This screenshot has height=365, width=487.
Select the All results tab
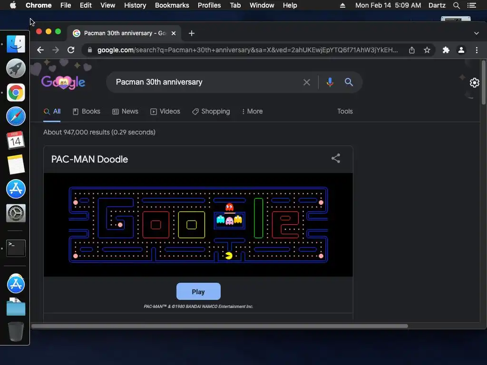point(52,111)
